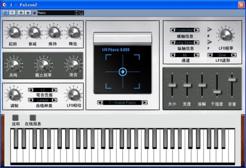Click the LFO频率 knob
The height and width of the screenshot is (168, 246).
tap(225, 35)
